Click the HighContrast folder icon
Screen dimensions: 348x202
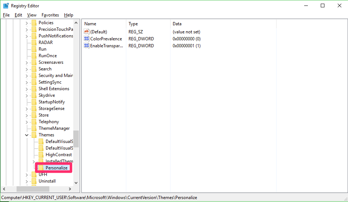pyautogui.click(x=41, y=155)
